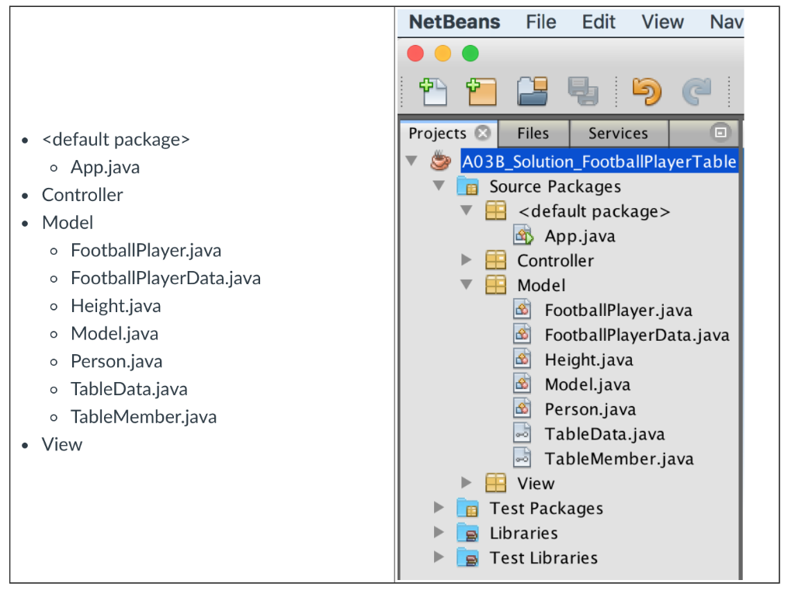This screenshot has height=594, width=795.
Task: Click the Open Project toolbar icon
Action: point(534,91)
